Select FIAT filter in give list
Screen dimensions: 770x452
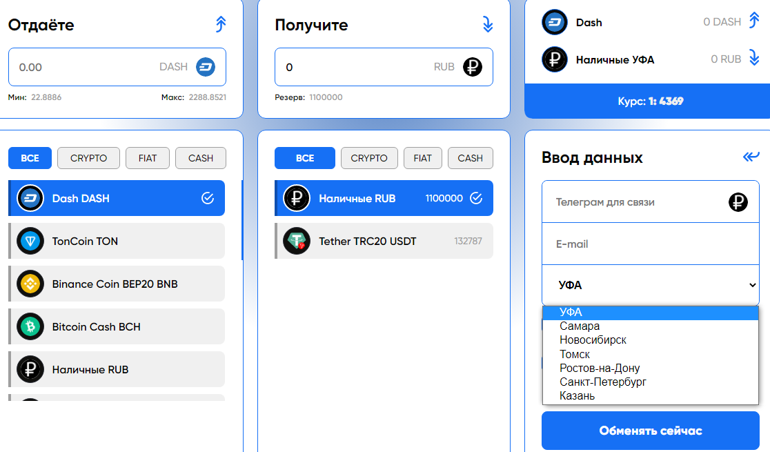(x=148, y=158)
